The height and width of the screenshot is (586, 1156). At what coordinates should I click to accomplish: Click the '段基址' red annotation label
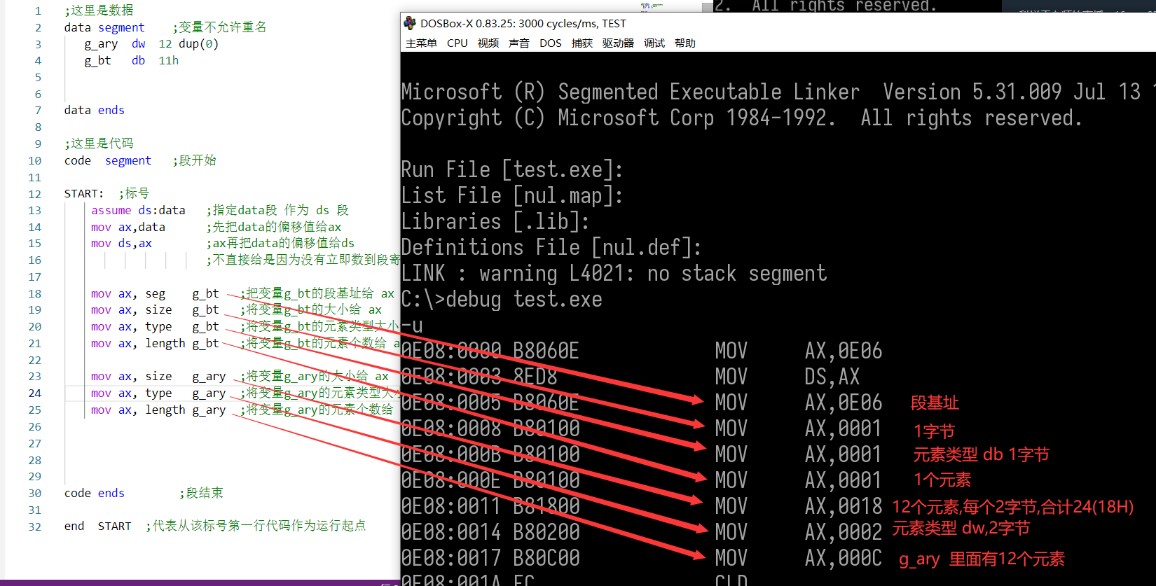(935, 403)
